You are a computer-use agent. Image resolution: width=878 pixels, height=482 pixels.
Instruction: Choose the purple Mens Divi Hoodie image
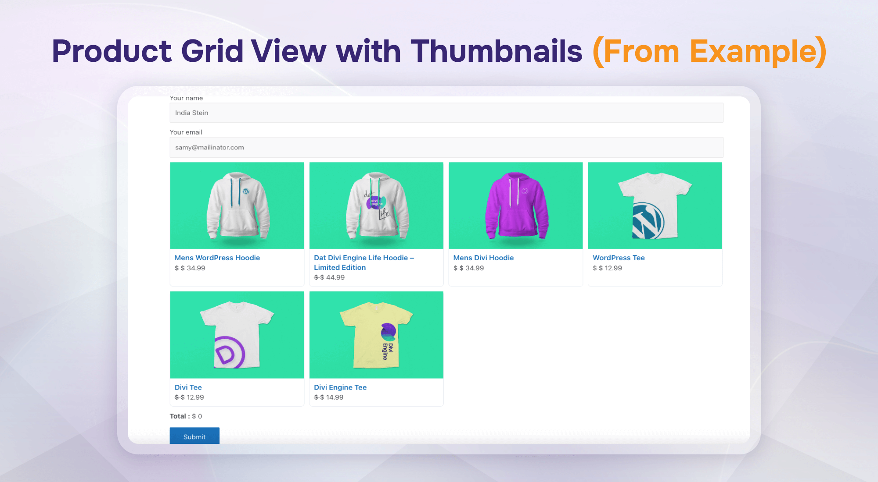[x=516, y=206]
